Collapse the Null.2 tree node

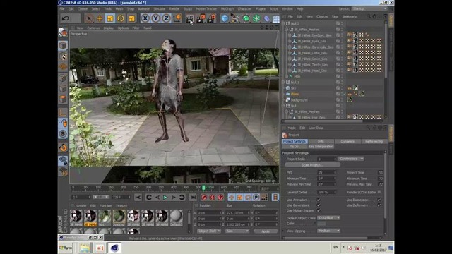click(x=283, y=23)
